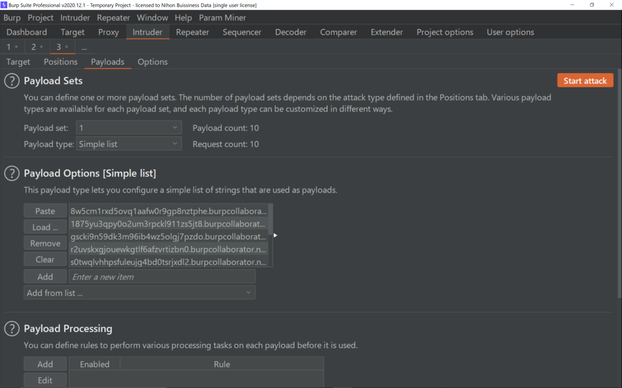Viewport: 622px width, 388px height.
Task: Select the Payloads sub-tab
Action: click(108, 62)
